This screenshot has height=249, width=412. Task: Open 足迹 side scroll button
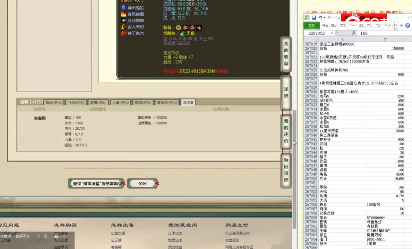pos(286,92)
